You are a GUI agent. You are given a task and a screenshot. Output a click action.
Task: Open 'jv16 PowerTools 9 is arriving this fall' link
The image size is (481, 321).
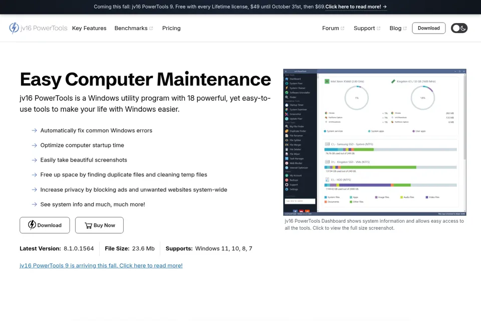tap(101, 265)
